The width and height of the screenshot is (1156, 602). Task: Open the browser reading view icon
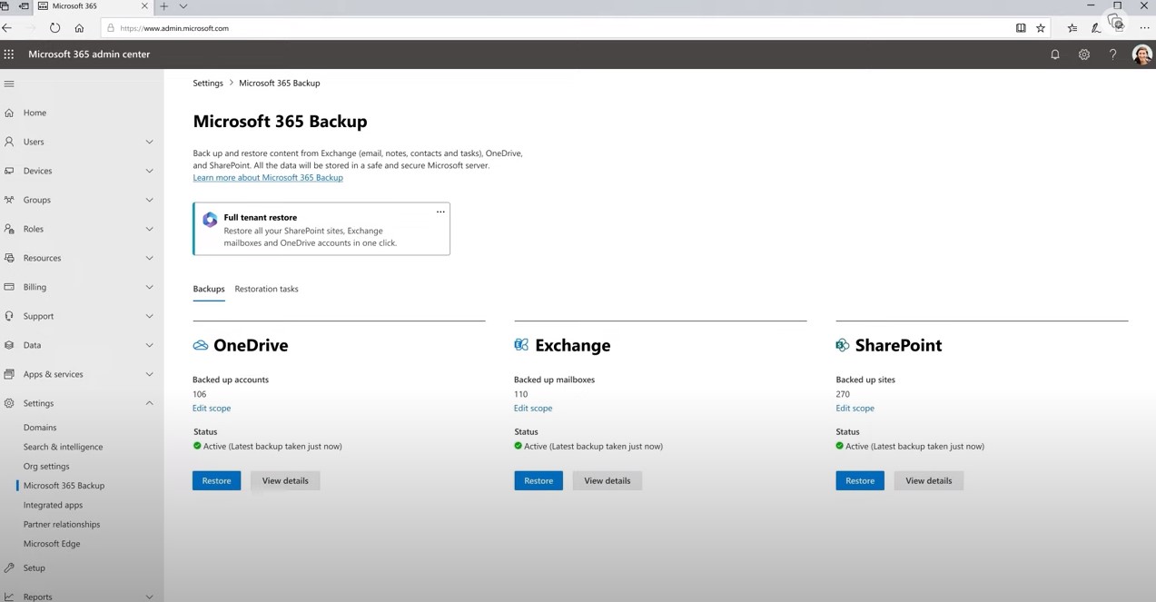tap(1021, 28)
